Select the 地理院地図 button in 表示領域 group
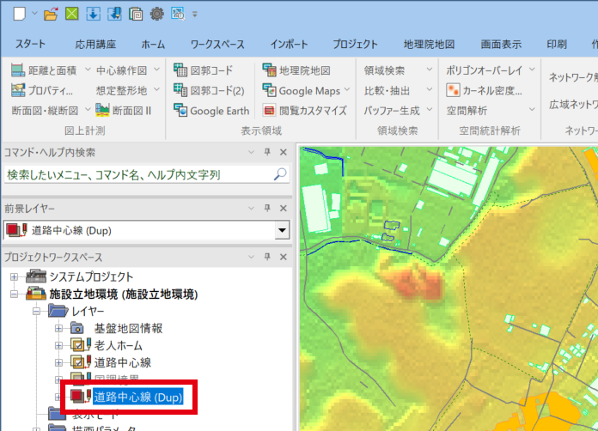This screenshot has width=598, height=431. 296,70
